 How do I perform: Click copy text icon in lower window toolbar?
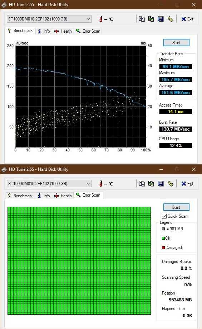pos(142,184)
